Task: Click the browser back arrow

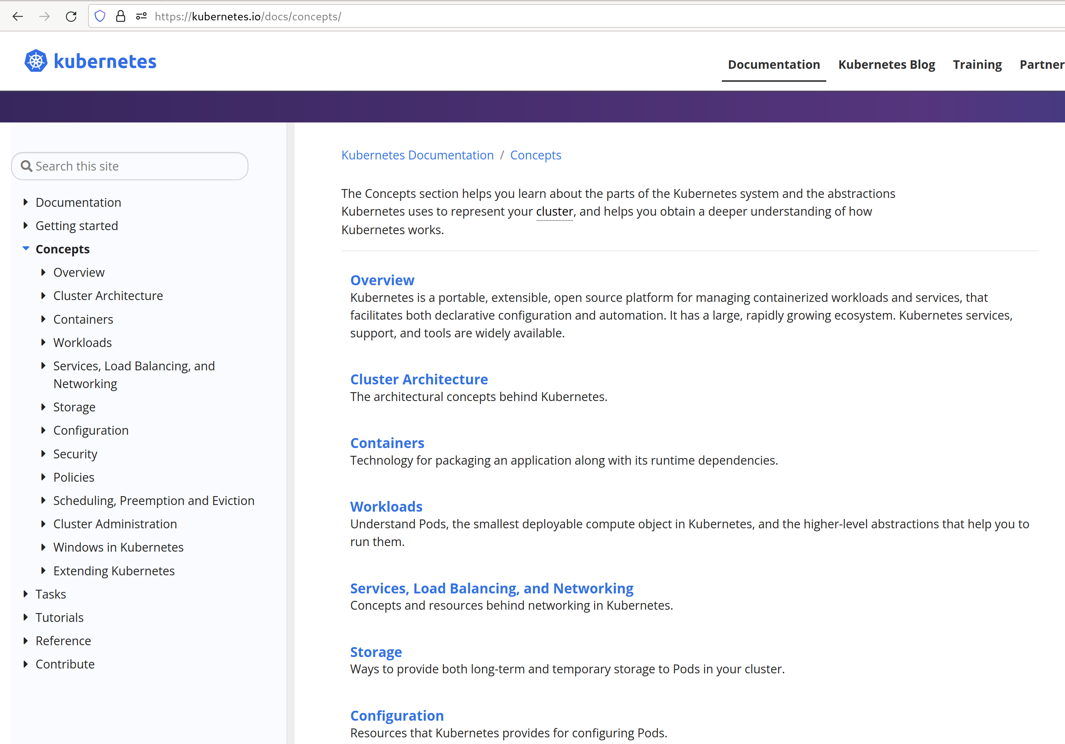Action: click(18, 16)
